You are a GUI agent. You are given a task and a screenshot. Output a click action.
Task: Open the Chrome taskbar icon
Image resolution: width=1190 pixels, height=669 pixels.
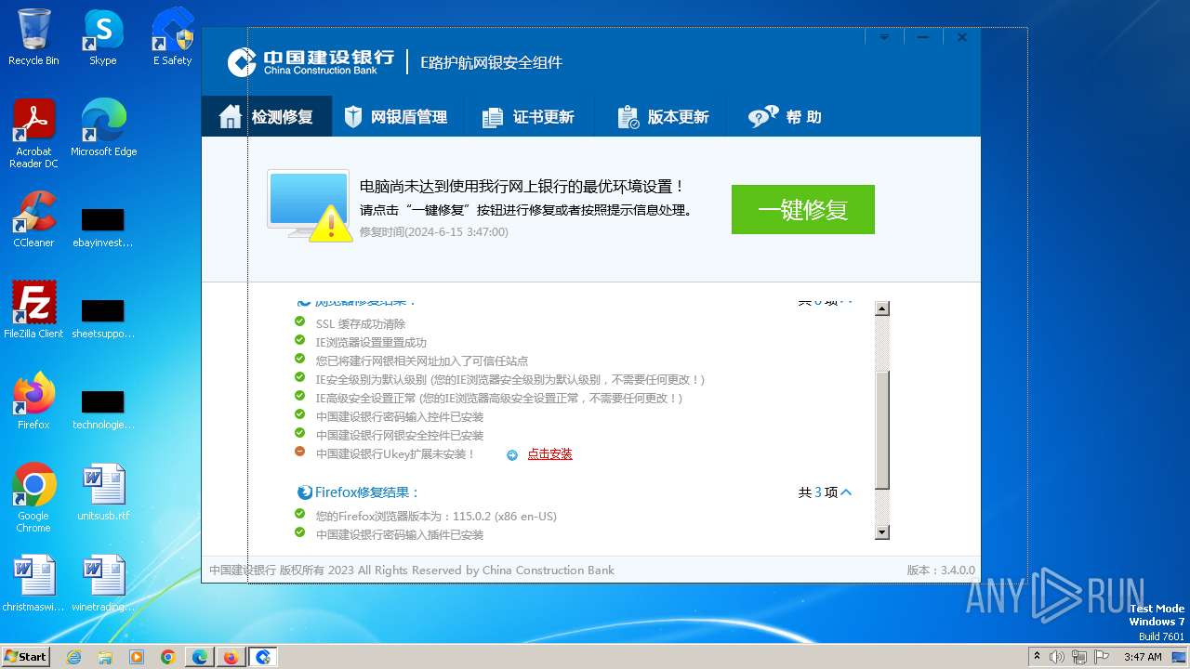pyautogui.click(x=168, y=657)
